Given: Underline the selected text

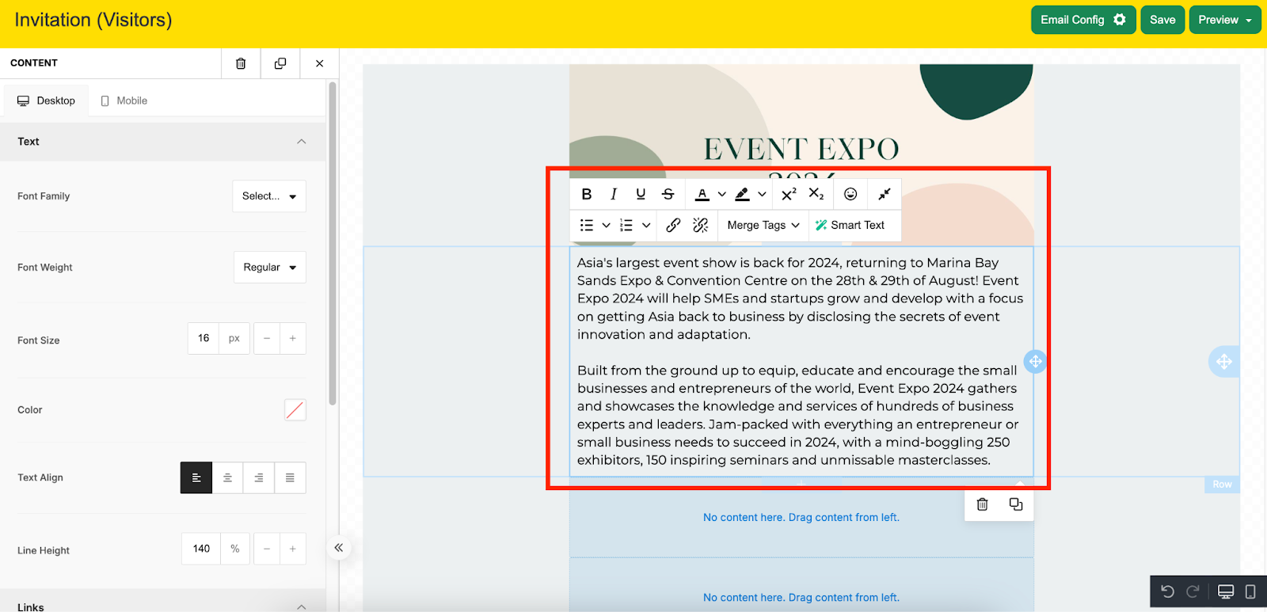Looking at the screenshot, I should coord(641,194).
